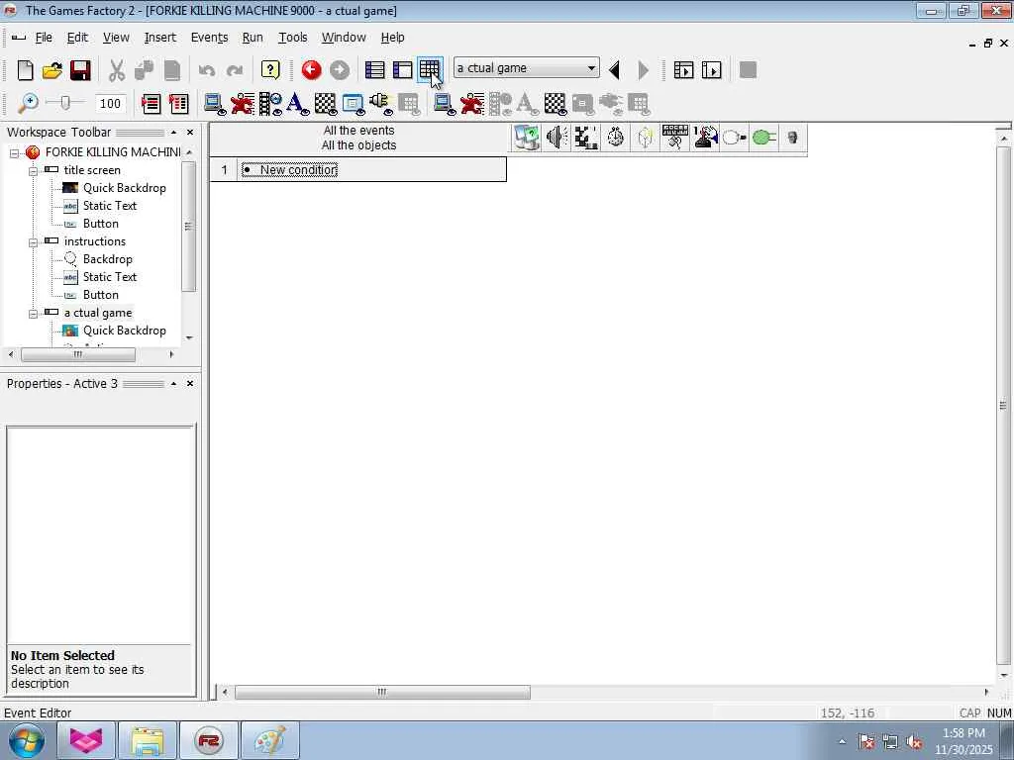The image size is (1014, 760).
Task: Open a file using the folder icon
Action: 52,70
